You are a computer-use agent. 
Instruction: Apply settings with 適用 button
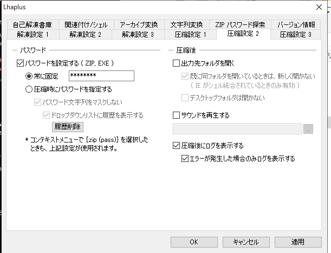(298, 242)
